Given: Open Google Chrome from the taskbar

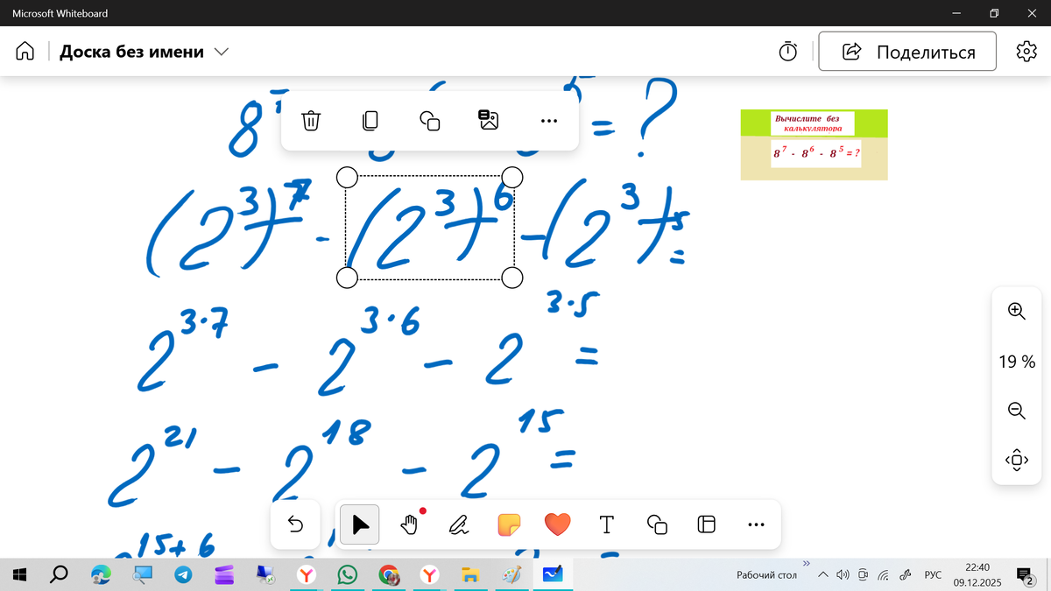Looking at the screenshot, I should [389, 575].
